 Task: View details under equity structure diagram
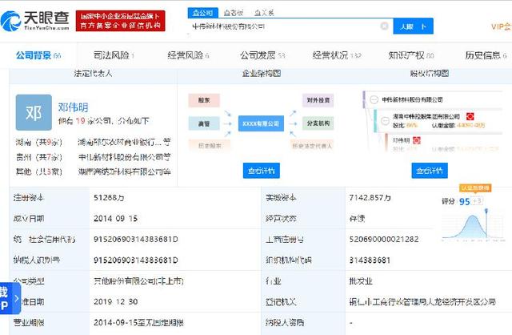click(430, 171)
